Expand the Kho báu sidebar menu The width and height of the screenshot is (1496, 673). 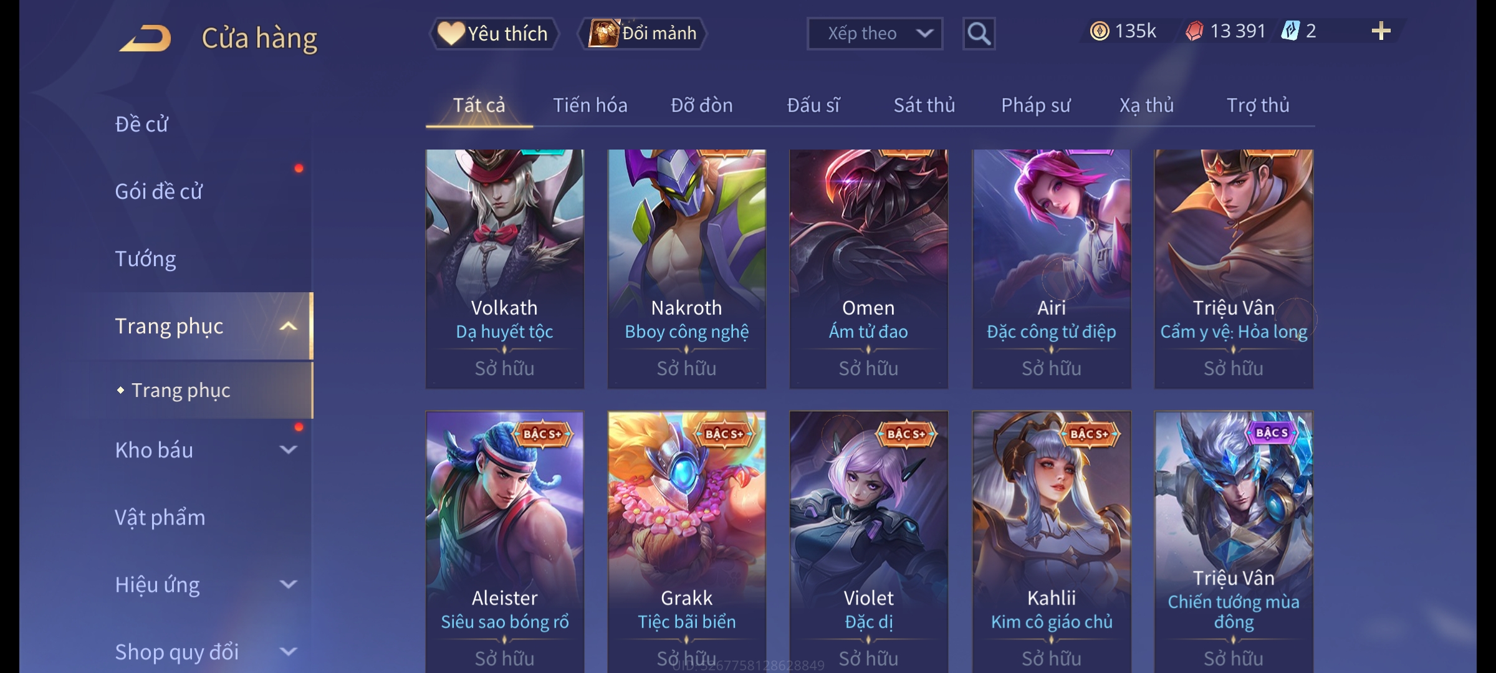coord(288,449)
